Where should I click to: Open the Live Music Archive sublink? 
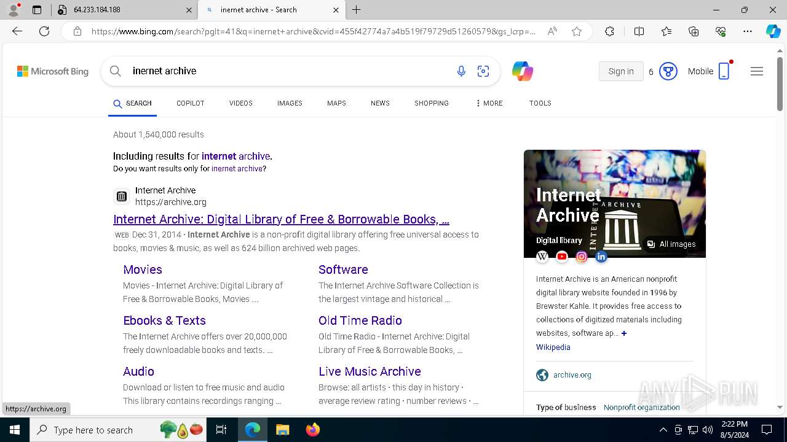click(370, 371)
